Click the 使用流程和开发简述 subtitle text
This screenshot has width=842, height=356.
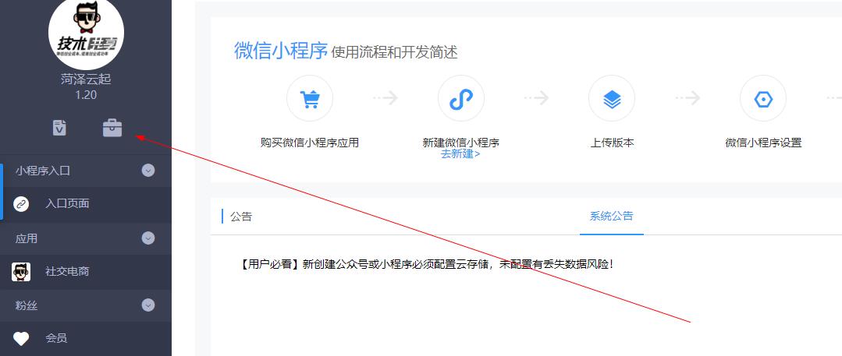click(395, 52)
